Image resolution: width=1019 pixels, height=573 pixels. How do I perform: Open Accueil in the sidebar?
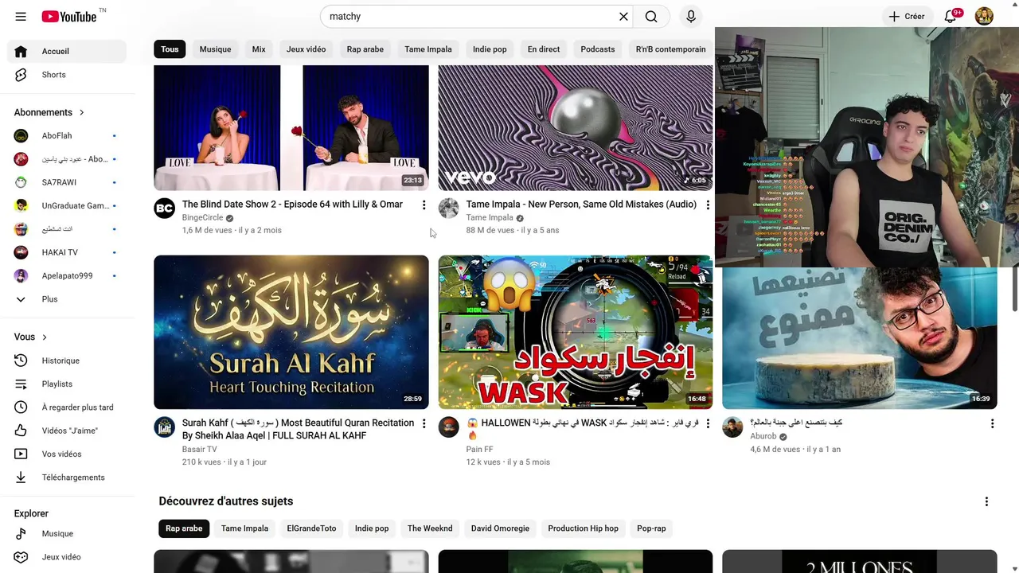67,51
